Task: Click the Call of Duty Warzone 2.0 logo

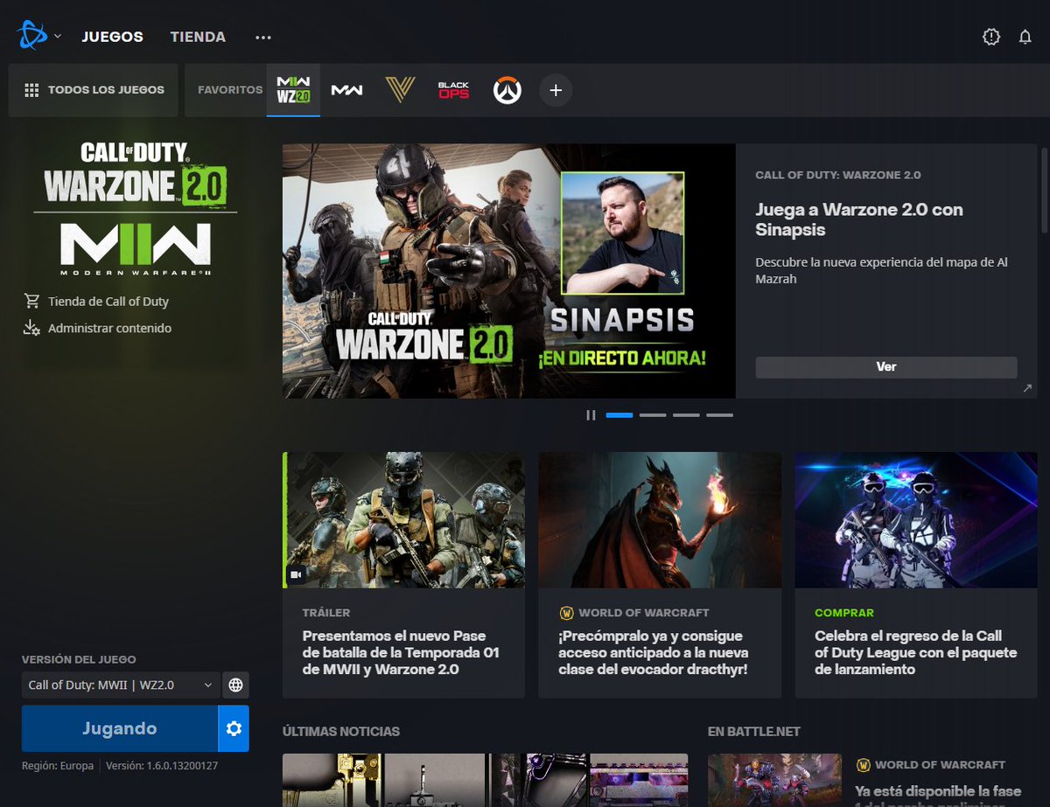Action: point(136,174)
